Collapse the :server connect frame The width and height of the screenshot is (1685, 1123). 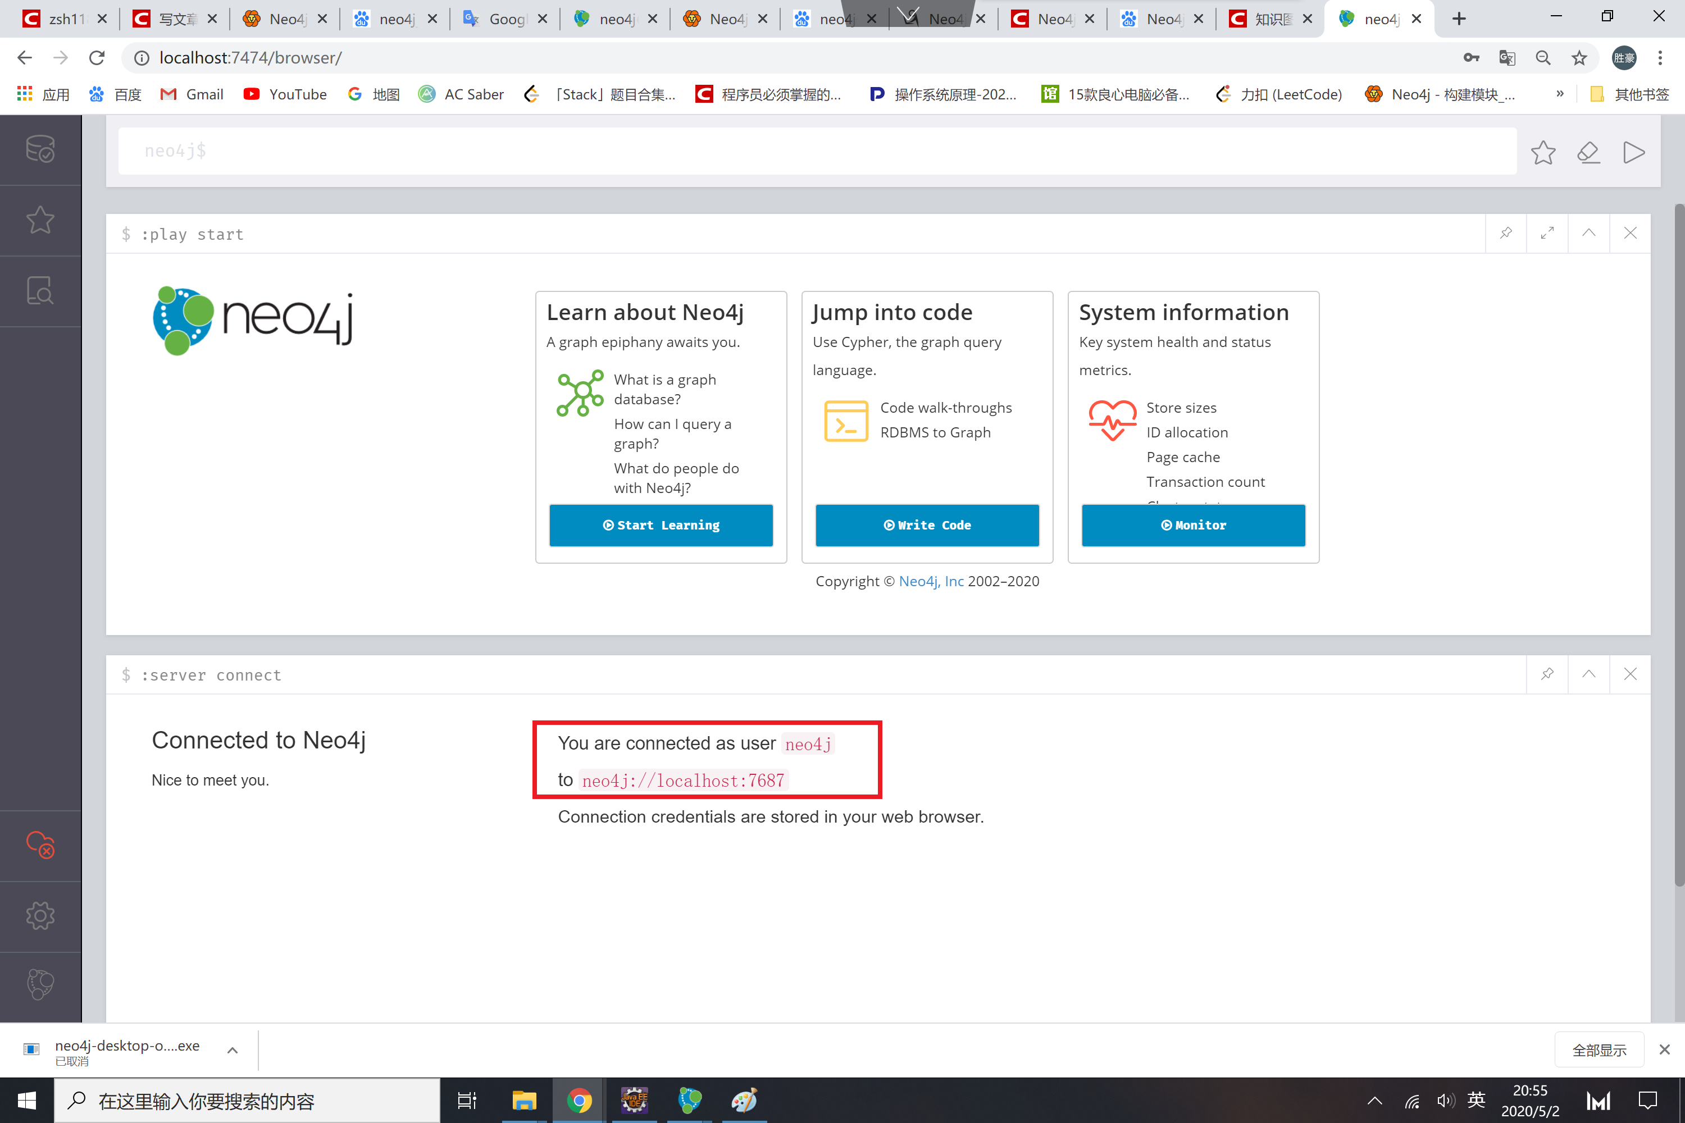click(x=1588, y=674)
